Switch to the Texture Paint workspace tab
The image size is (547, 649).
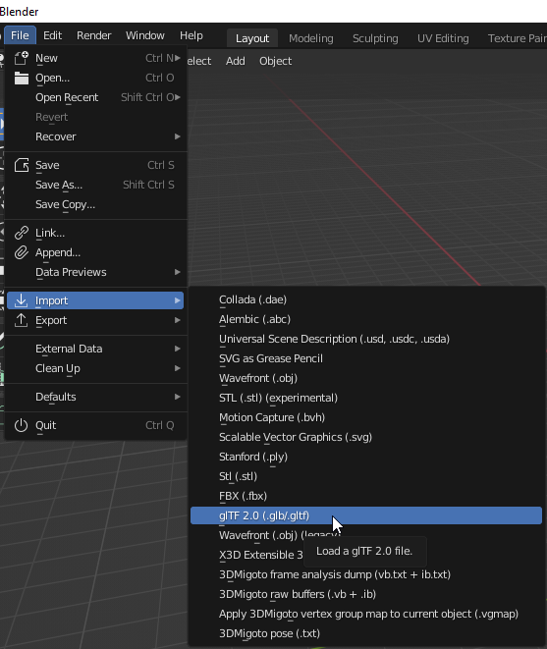517,38
